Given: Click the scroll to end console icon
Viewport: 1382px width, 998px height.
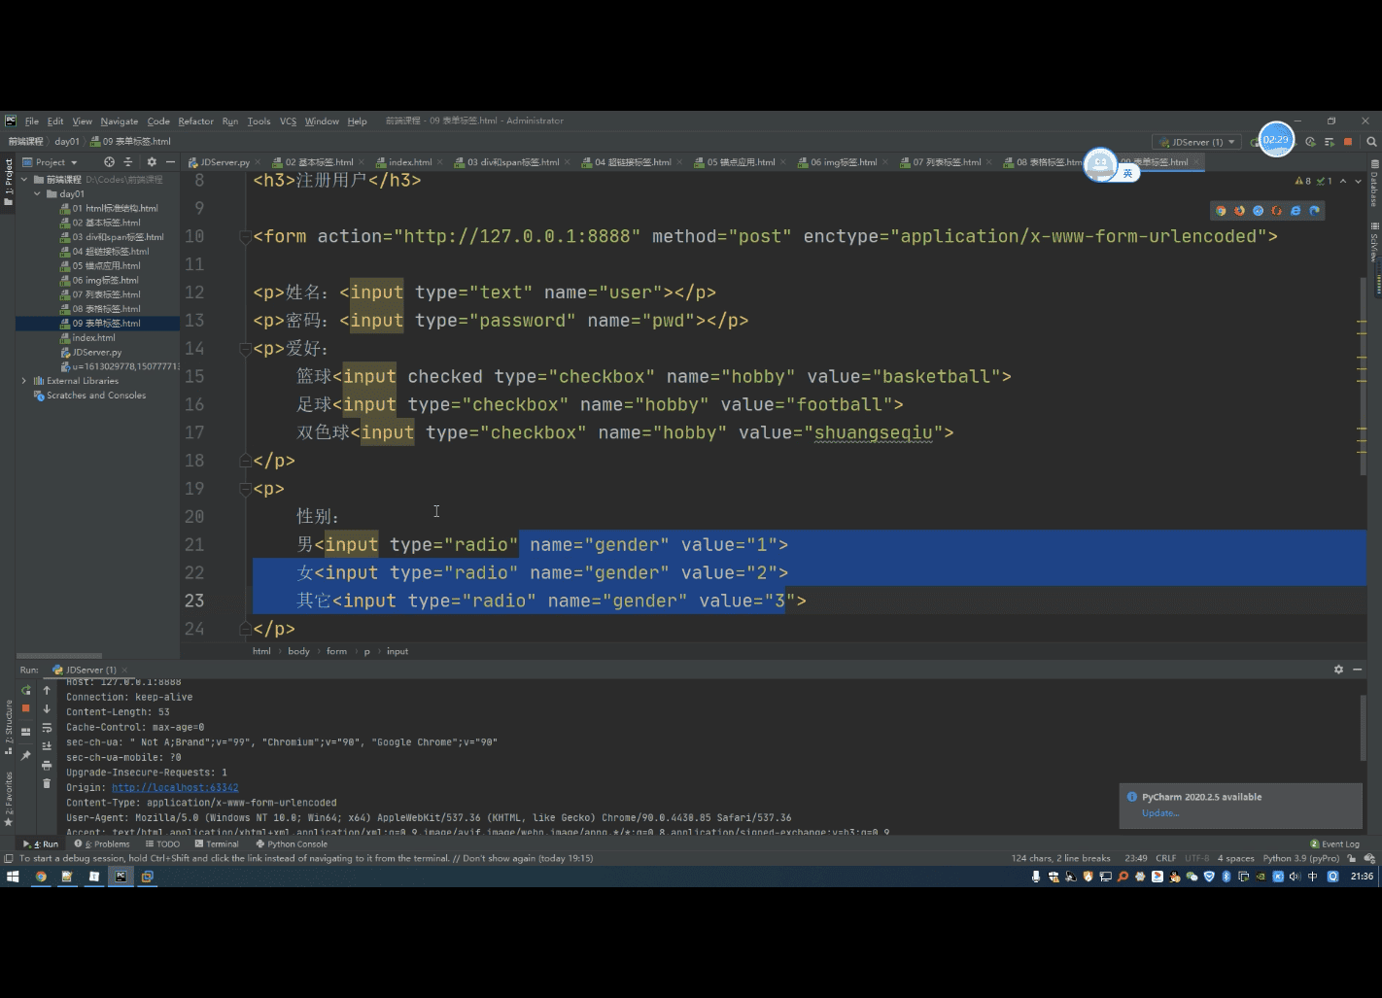Looking at the screenshot, I should pos(47,745).
